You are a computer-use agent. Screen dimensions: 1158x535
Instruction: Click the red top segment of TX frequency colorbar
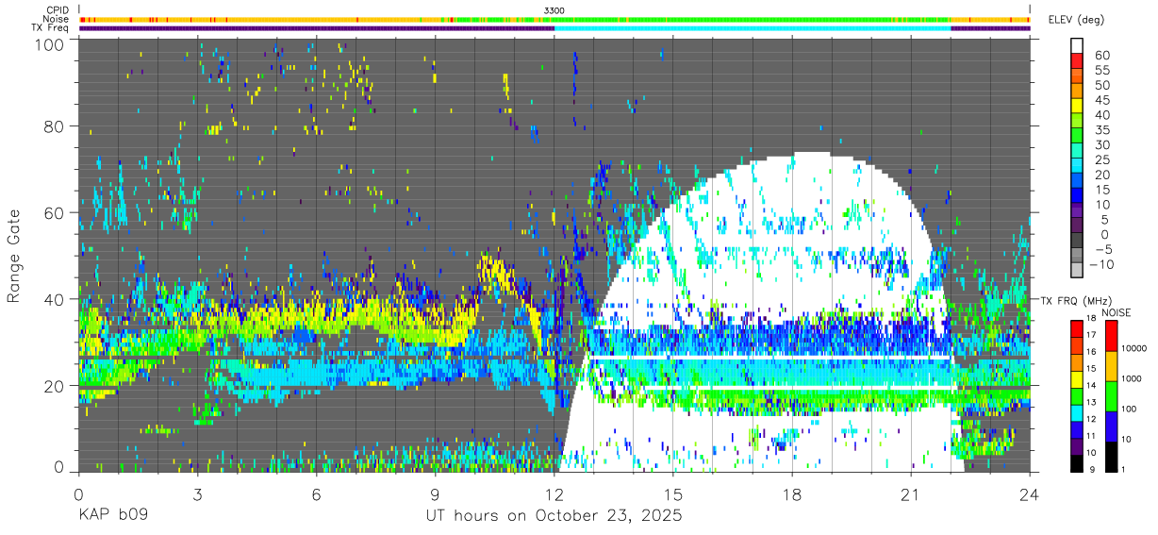1077,327
